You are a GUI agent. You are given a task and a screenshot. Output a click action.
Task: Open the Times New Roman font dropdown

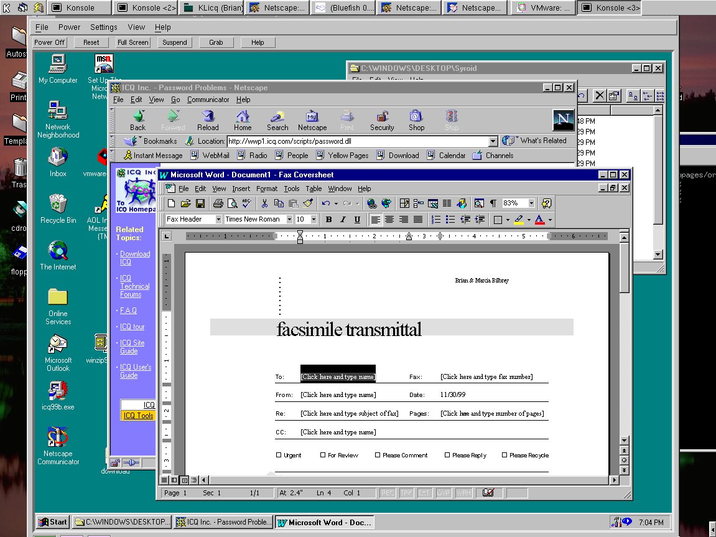point(289,220)
